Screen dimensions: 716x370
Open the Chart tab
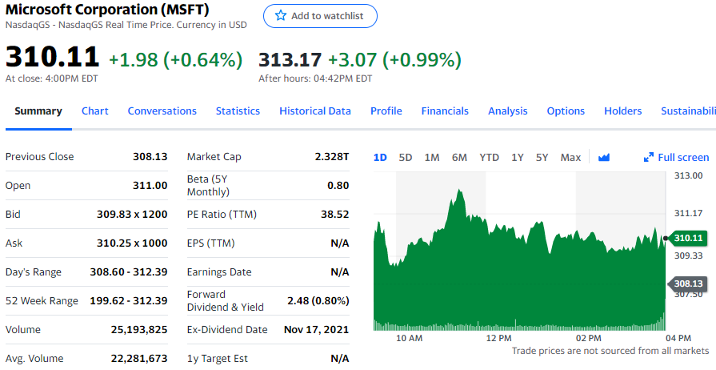(95, 111)
